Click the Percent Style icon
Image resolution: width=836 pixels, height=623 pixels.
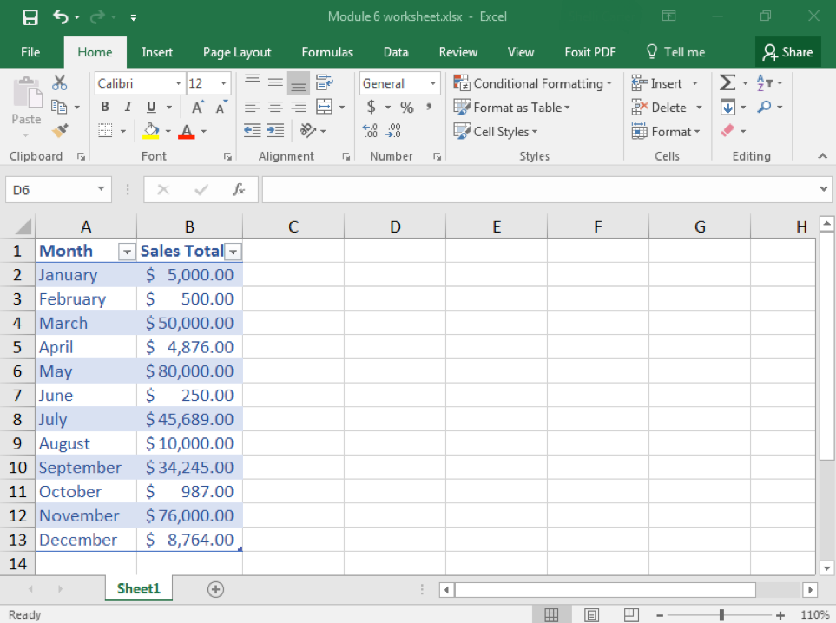point(406,107)
